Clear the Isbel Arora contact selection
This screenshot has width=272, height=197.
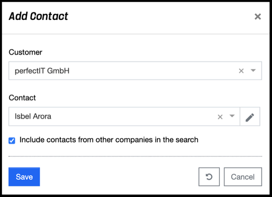click(220, 117)
